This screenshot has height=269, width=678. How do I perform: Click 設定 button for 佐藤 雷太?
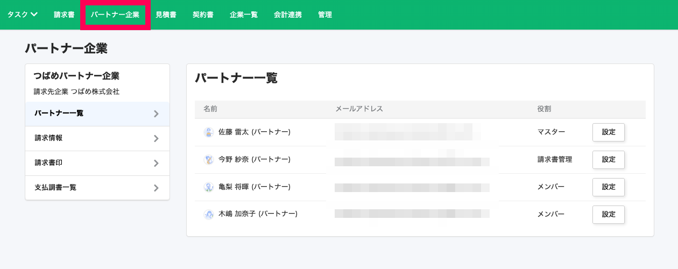click(609, 132)
